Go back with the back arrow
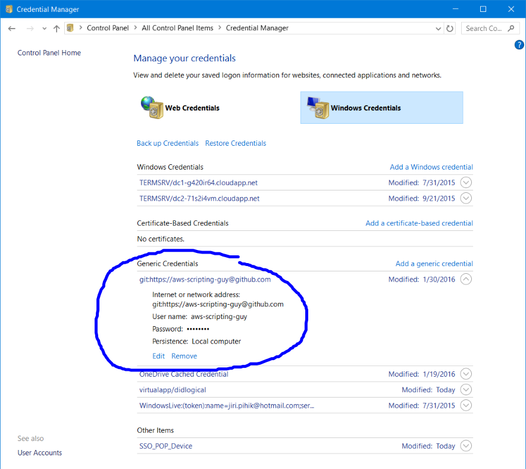The height and width of the screenshot is (469, 526). click(x=12, y=29)
